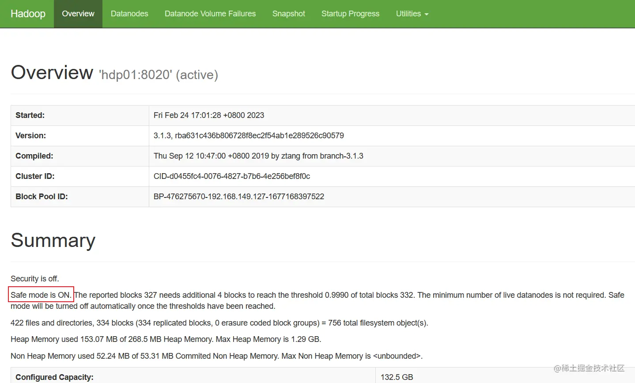
Task: Go to Datanode Volume Failures
Action: click(x=210, y=14)
